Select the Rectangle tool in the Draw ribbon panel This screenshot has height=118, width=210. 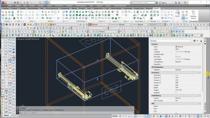tap(27, 15)
